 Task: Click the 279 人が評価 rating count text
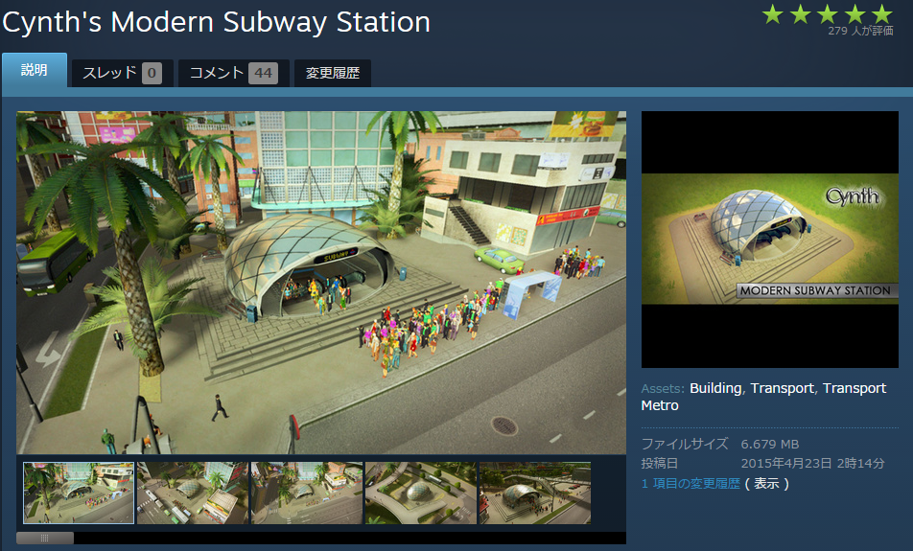pyautogui.click(x=860, y=31)
